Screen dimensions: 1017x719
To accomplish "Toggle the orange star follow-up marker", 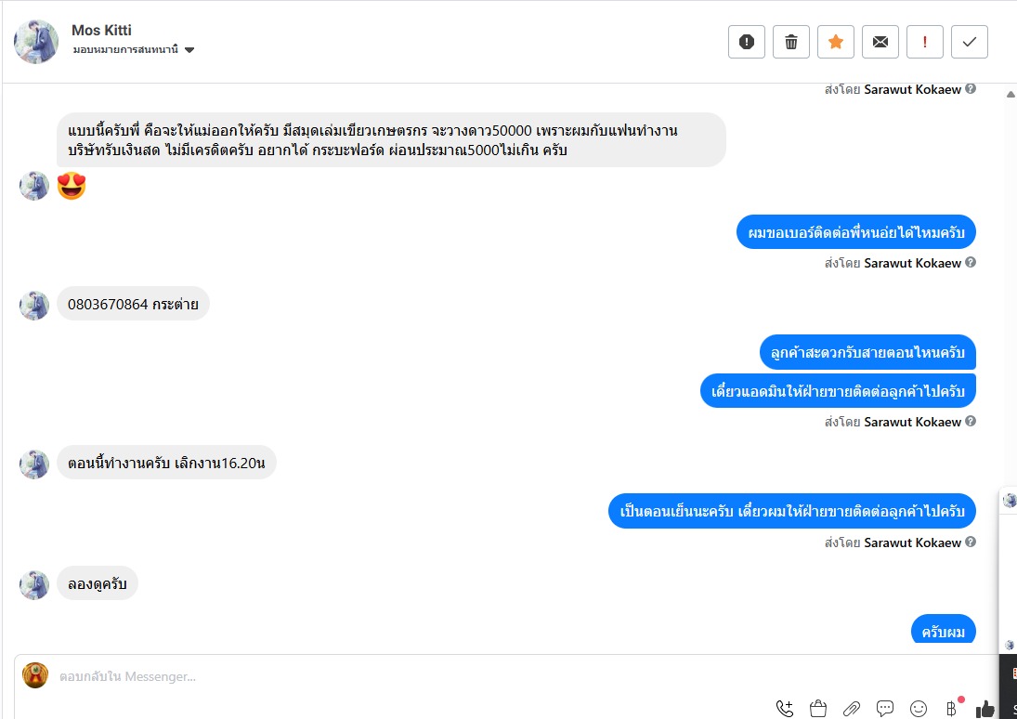I will 836,42.
